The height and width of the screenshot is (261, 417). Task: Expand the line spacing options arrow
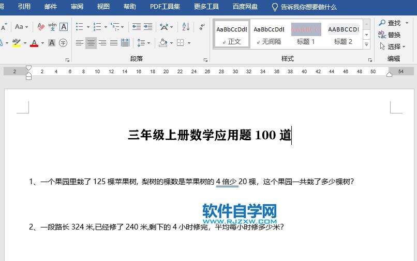click(148, 43)
